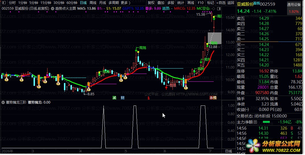The height and width of the screenshot is (155, 305).
Task: Add stock with +自选 button
Action: point(221,3)
